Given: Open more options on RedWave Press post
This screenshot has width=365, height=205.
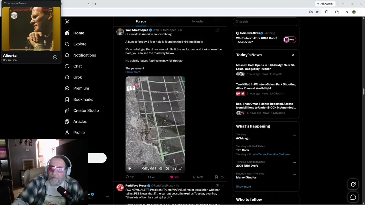Looking at the screenshot, I should [x=222, y=186].
